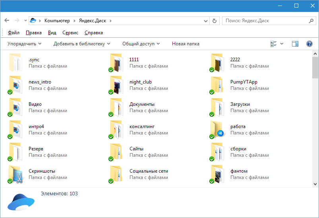Click the back navigation arrow
Viewport: 319px width, 218px height.
click(7, 21)
